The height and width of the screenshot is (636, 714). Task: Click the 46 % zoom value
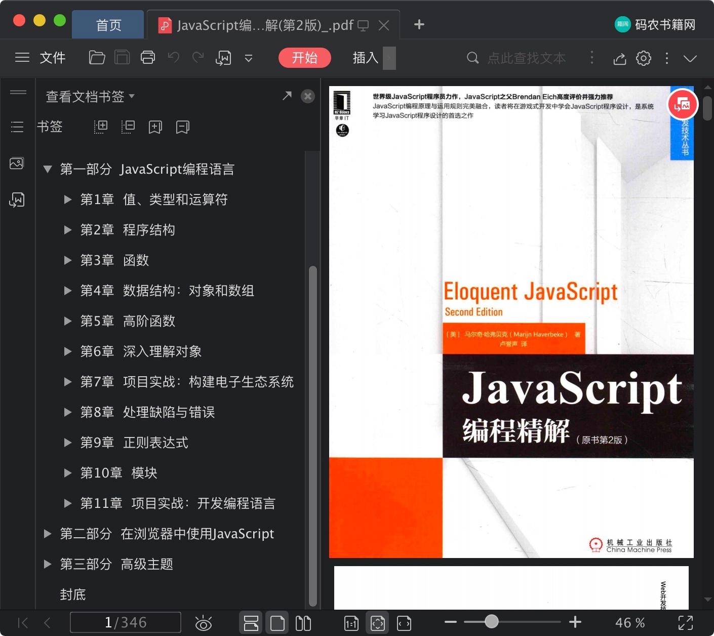(630, 623)
